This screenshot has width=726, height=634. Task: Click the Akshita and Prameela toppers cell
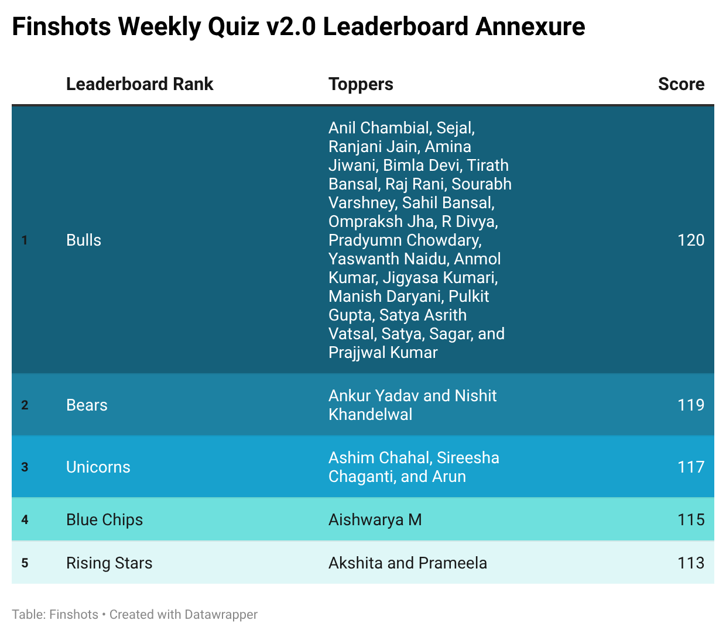(407, 563)
